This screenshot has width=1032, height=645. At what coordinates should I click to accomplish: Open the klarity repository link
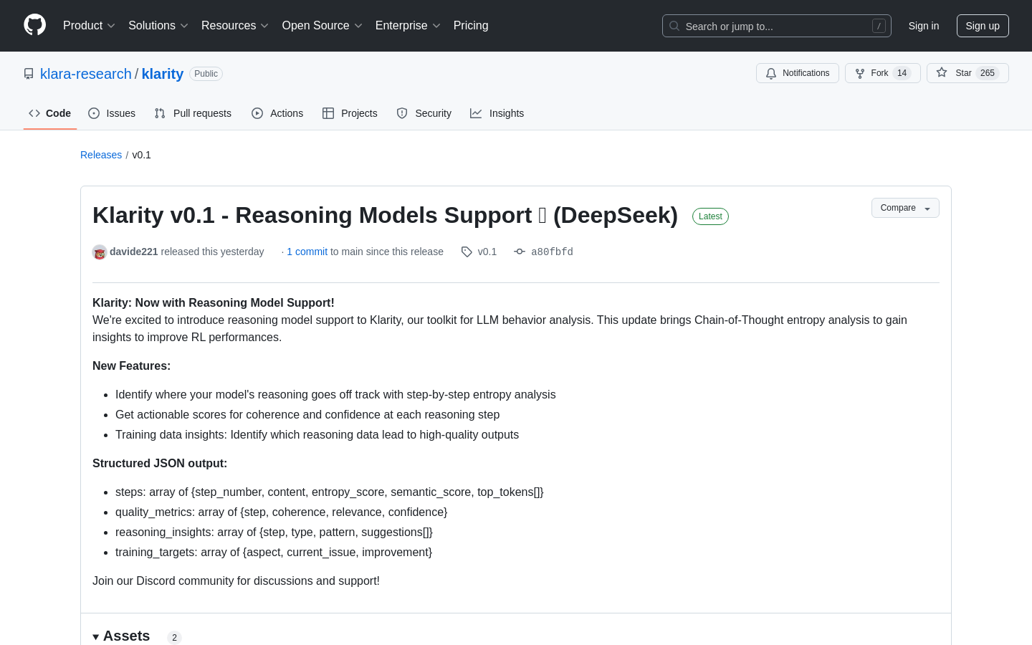pyautogui.click(x=163, y=74)
